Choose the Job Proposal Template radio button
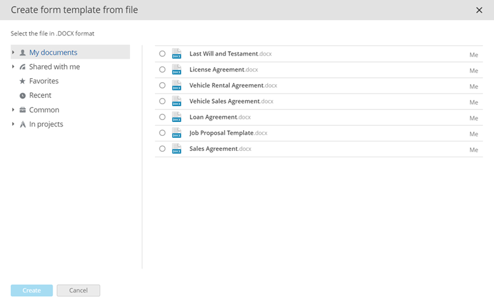Viewport: 494px width, 302px height. 162,133
